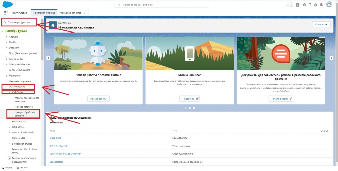Open the App Launcher grid icon
The height and width of the screenshot is (171, 338).
(6, 13)
